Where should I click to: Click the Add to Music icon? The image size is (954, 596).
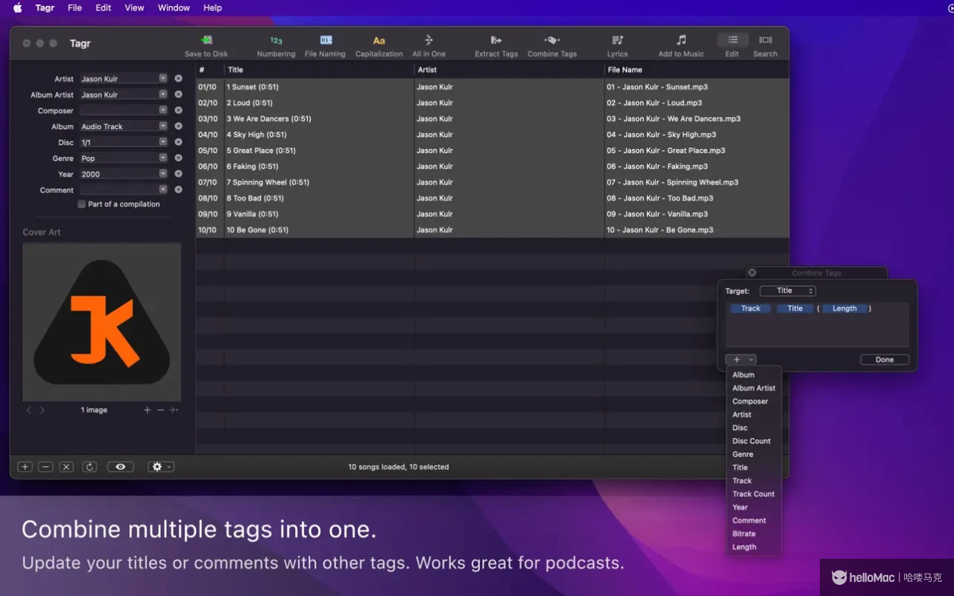(681, 40)
